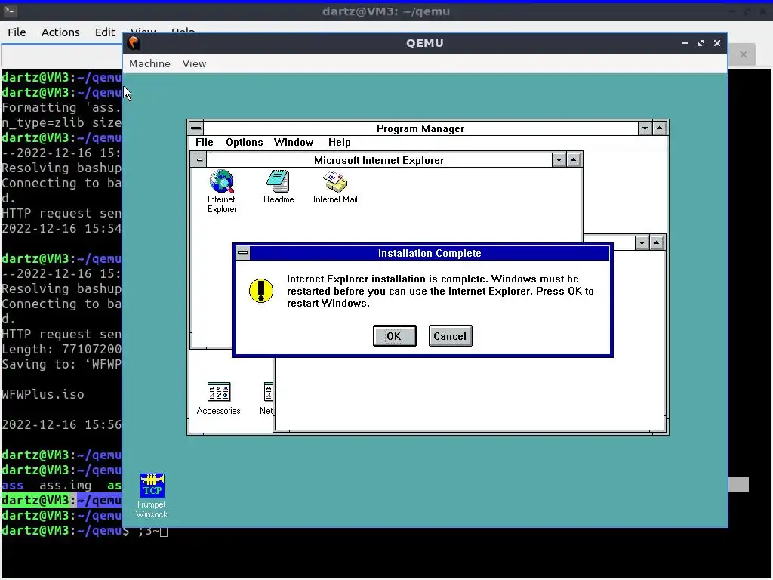The width and height of the screenshot is (773, 580).
Task: Open terminal File menu
Action: (17, 32)
